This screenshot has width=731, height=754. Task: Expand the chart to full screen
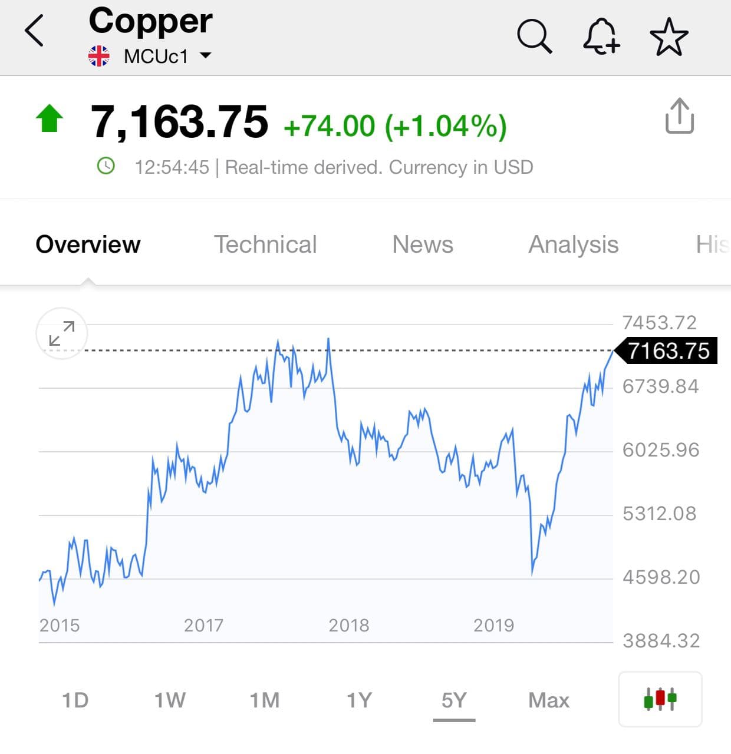click(x=62, y=333)
